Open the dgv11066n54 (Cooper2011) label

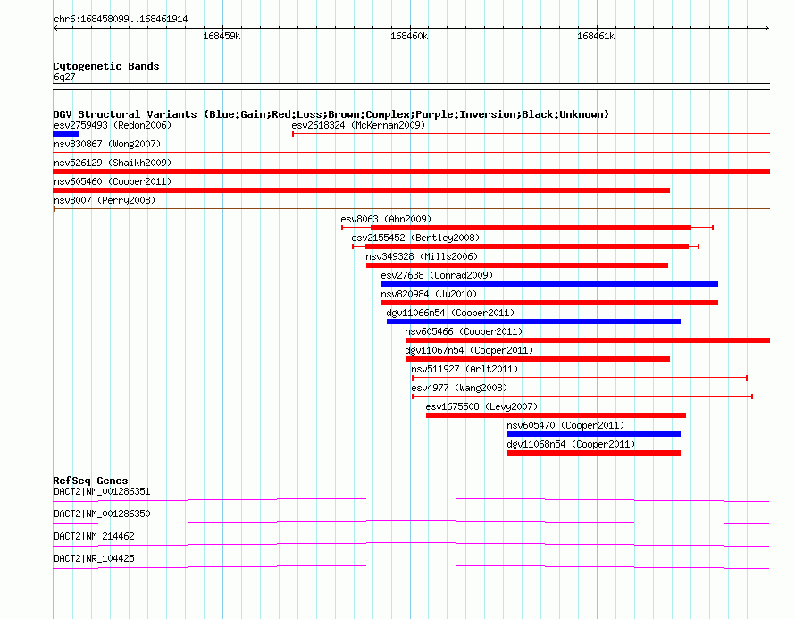point(450,313)
